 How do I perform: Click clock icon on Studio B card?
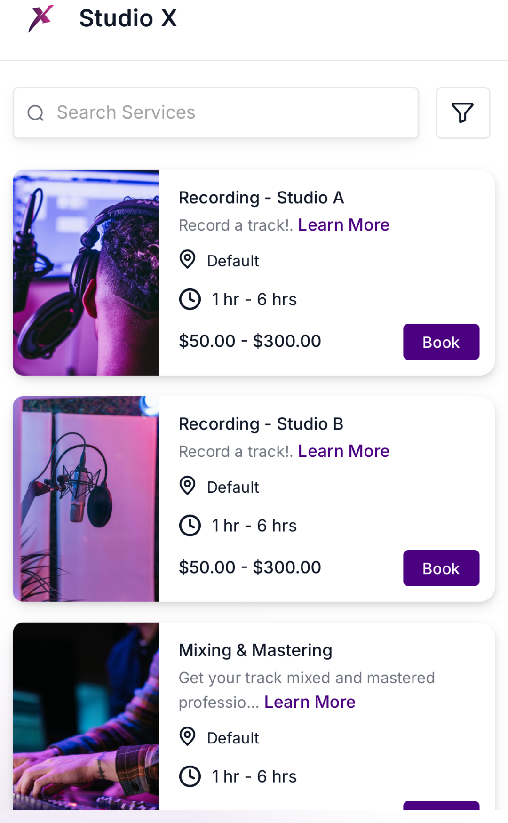click(x=190, y=526)
